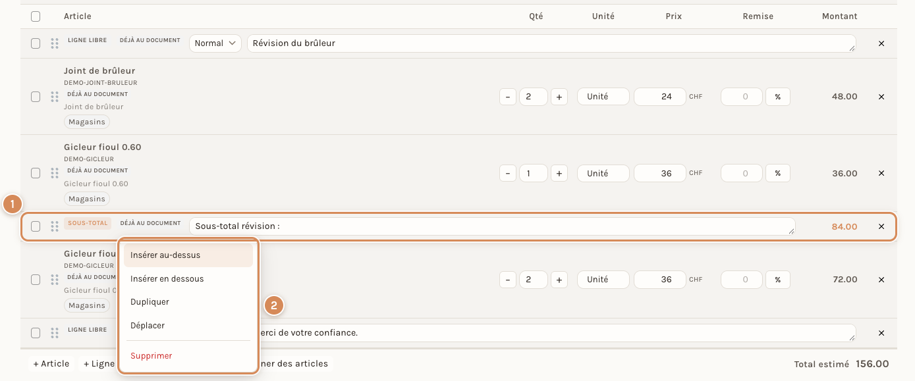Click the quantity field showing 2 for Joint de brûleur
Screen dimensions: 915x381
(534, 97)
